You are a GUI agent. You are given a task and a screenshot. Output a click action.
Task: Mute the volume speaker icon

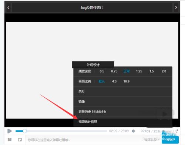pos(134,131)
